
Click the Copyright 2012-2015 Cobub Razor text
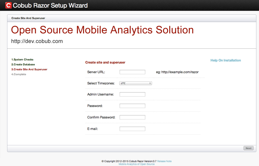[129, 161]
